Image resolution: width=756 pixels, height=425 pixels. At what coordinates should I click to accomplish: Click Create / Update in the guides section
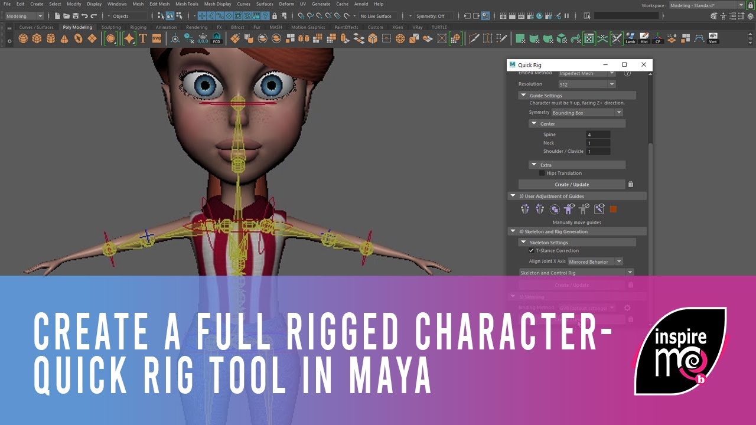coord(572,184)
